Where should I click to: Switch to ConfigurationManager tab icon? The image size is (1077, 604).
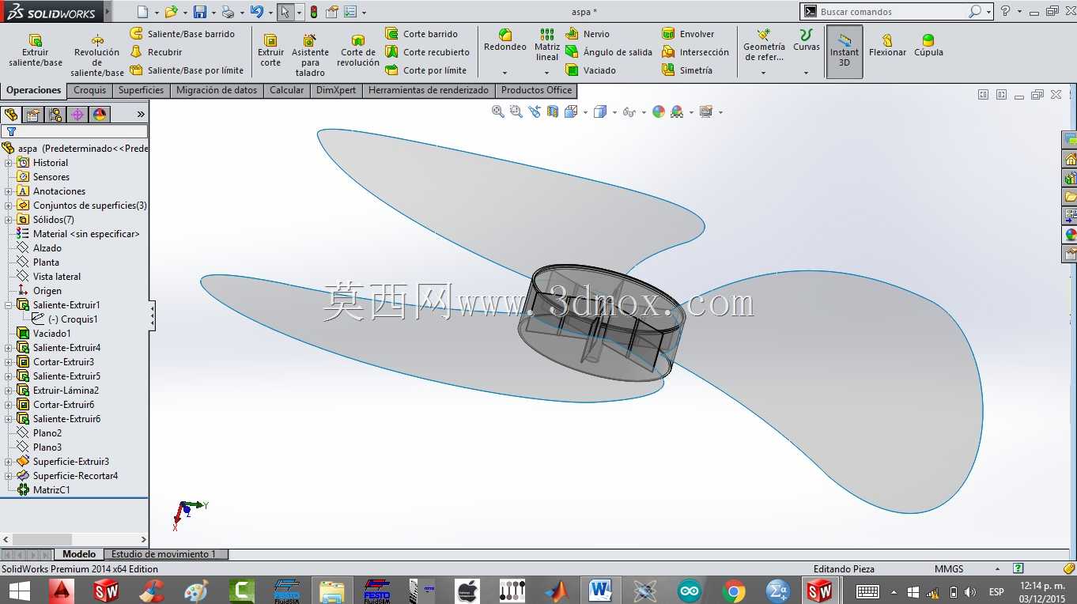(55, 115)
